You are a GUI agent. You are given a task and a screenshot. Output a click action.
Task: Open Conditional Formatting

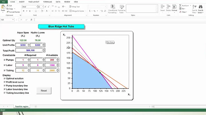click(x=113, y=9)
